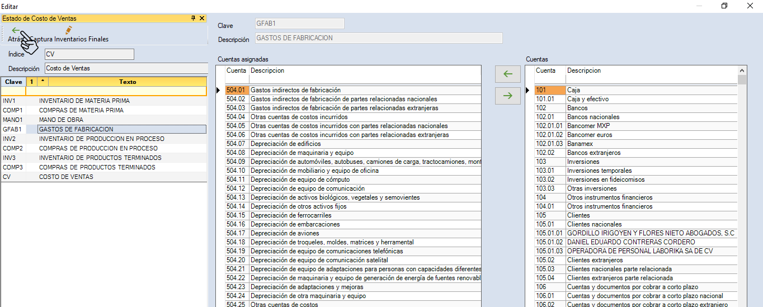The width and height of the screenshot is (763, 307).
Task: Click the row pointer beside account 504.01
Action: pos(220,90)
